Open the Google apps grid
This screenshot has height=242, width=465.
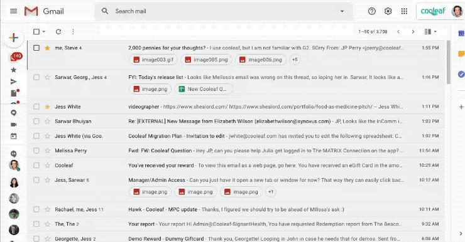[404, 11]
